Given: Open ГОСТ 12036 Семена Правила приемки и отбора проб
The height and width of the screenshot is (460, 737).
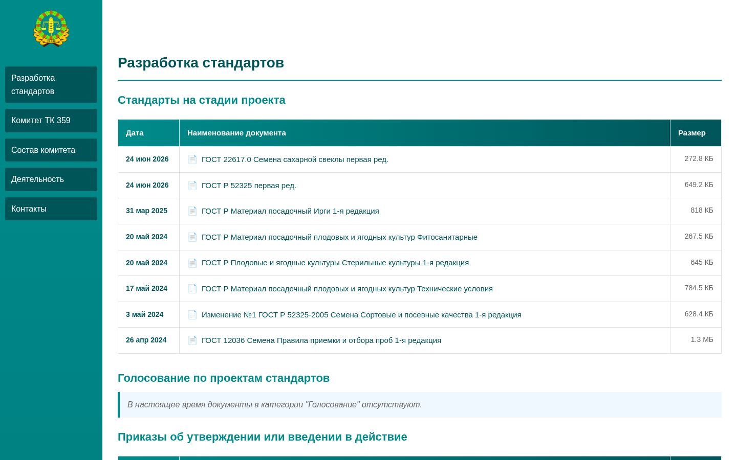Looking at the screenshot, I should click(321, 340).
